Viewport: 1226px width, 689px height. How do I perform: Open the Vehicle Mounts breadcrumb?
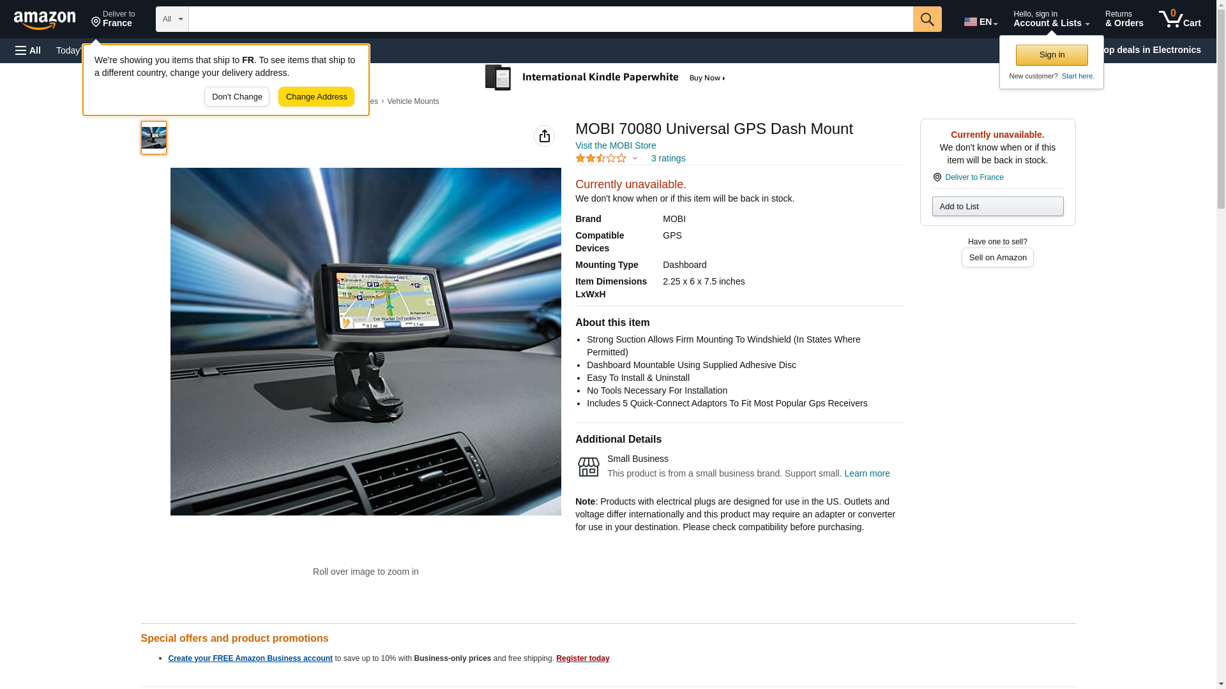coord(412,101)
